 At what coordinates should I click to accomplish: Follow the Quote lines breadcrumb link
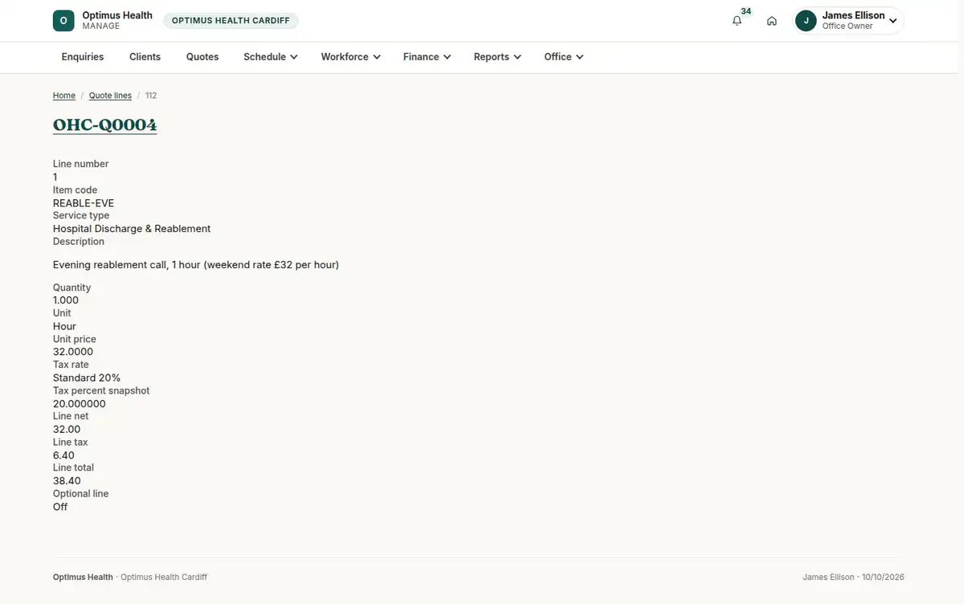click(110, 96)
